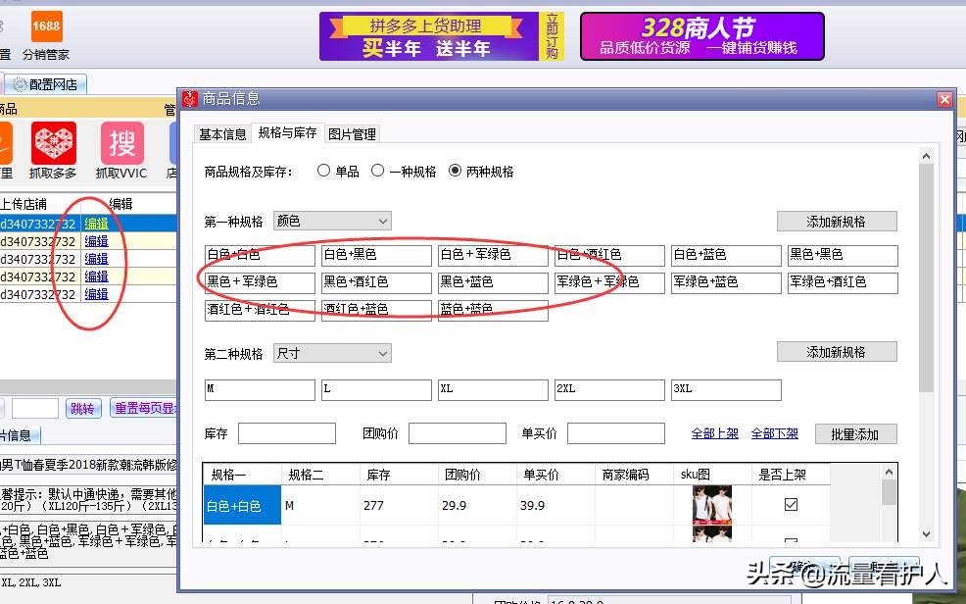
Task: Click the 批量添加 batch add button
Action: [856, 433]
